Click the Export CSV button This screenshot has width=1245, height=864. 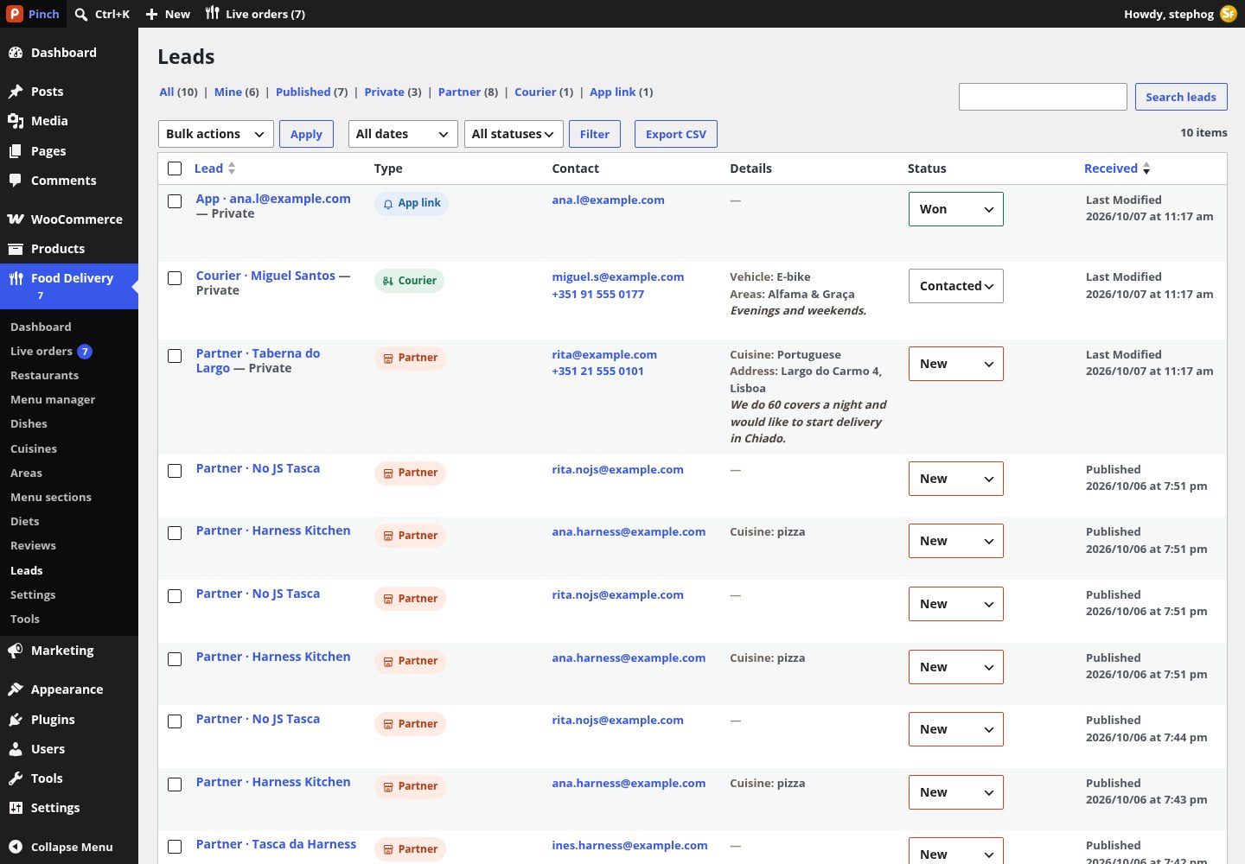pos(676,134)
